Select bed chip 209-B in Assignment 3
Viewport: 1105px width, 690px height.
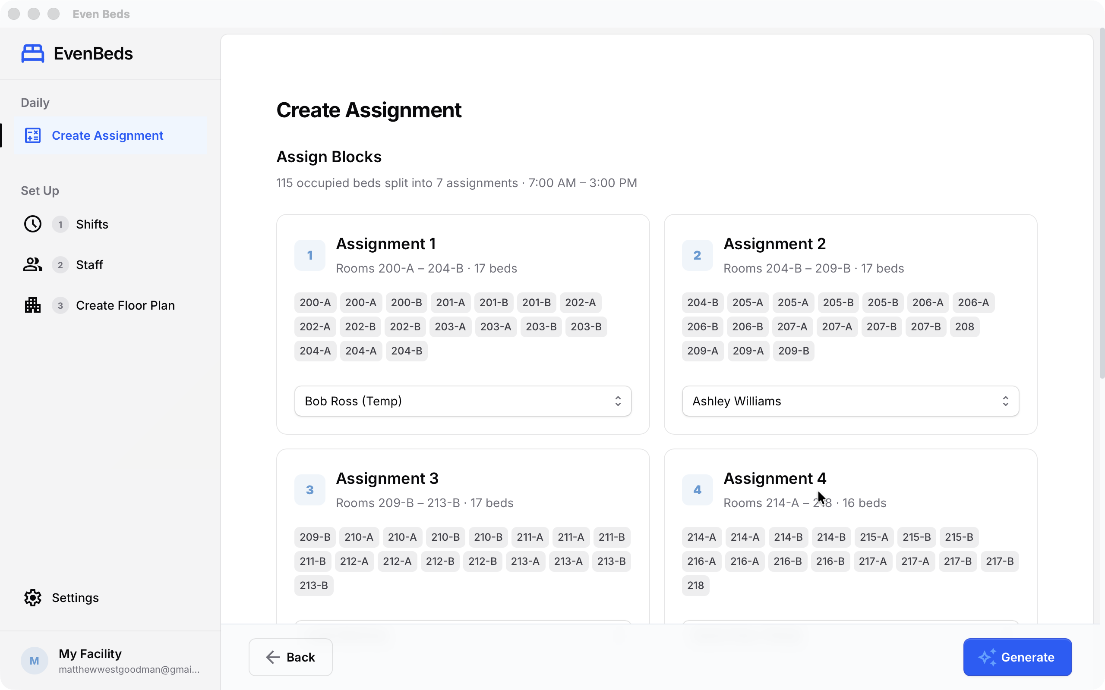click(314, 537)
